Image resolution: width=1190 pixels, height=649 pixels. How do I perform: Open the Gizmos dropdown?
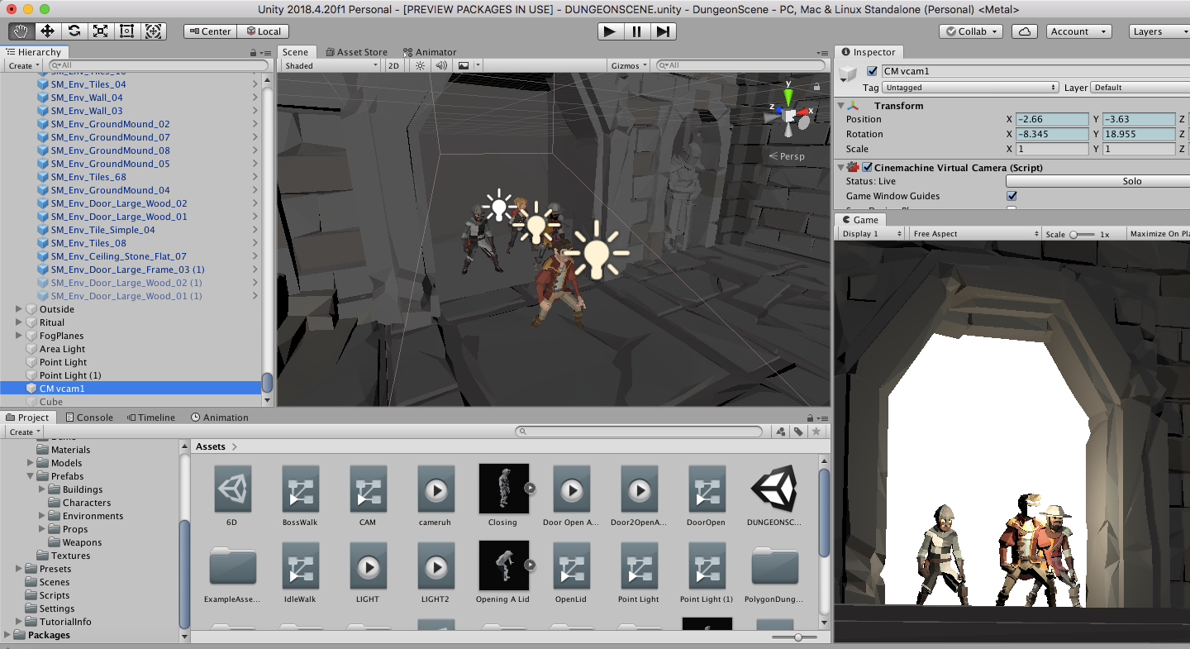coord(628,65)
